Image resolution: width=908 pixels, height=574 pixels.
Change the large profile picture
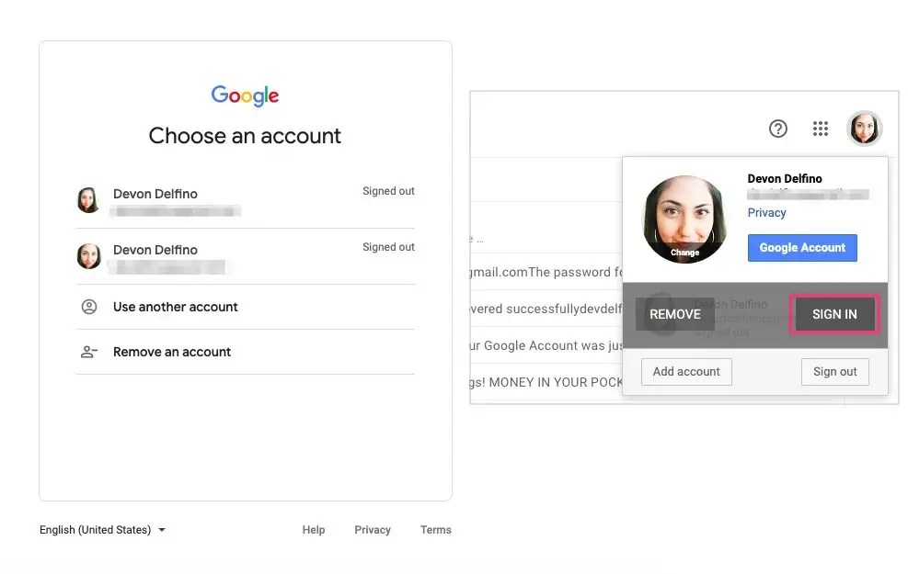tap(684, 220)
